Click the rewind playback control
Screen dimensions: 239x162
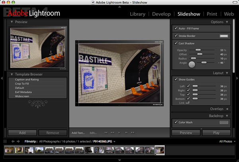coord(112,133)
